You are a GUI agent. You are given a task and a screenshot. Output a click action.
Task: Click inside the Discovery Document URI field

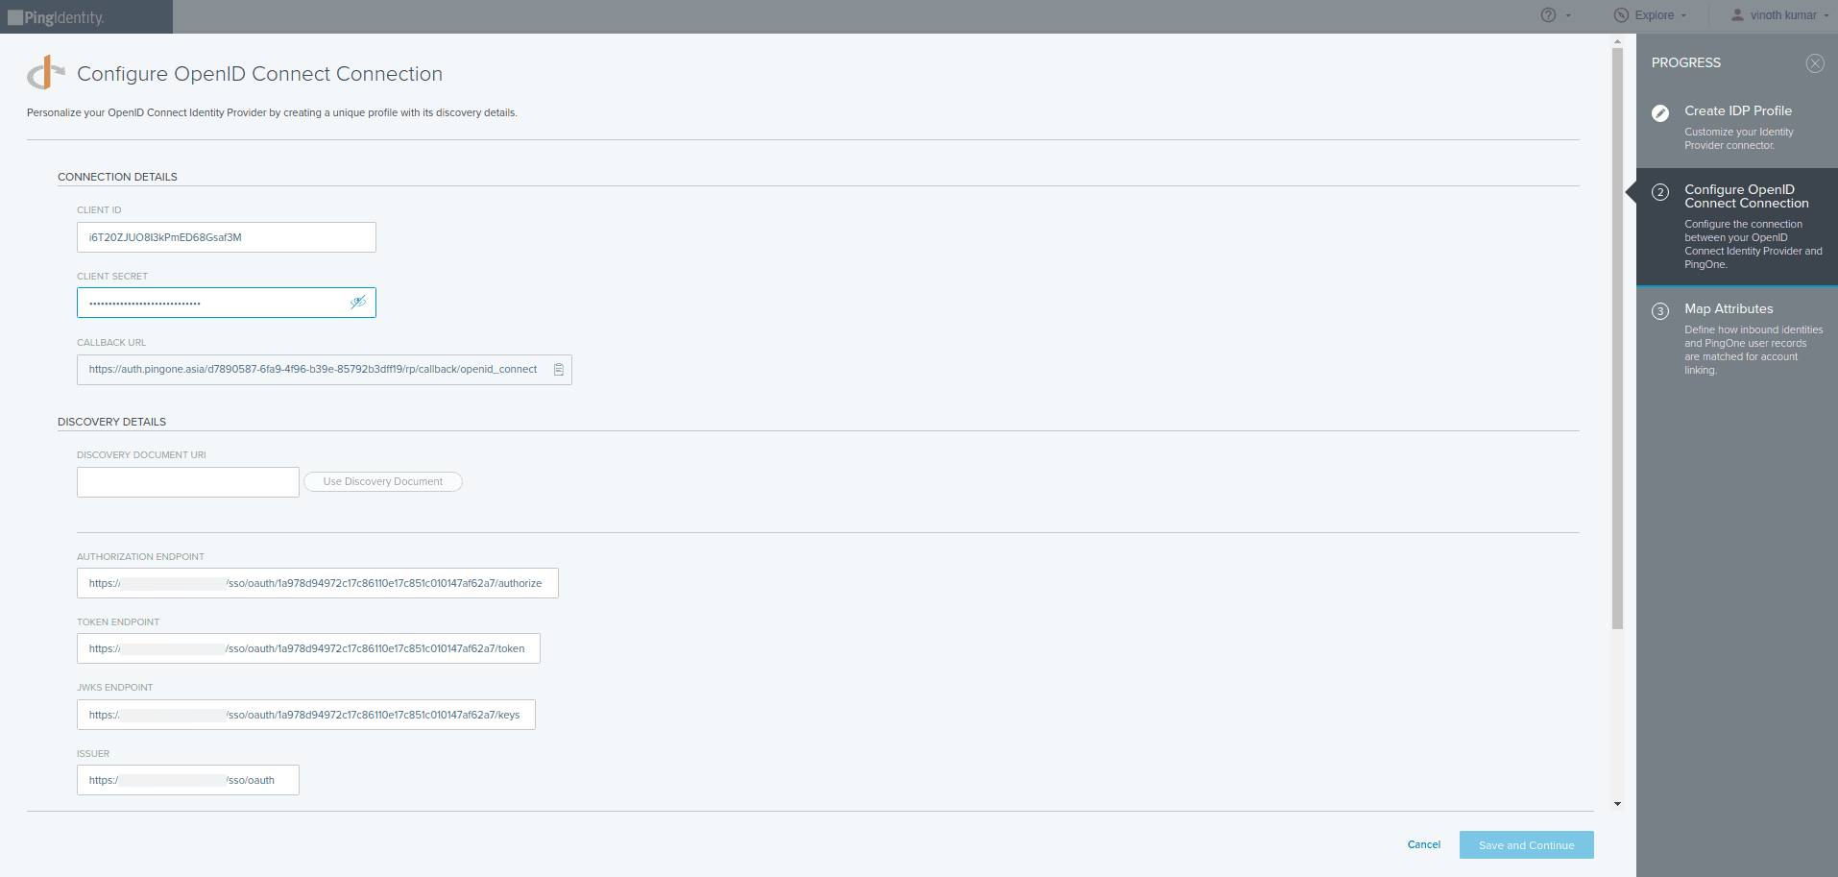[x=187, y=481]
